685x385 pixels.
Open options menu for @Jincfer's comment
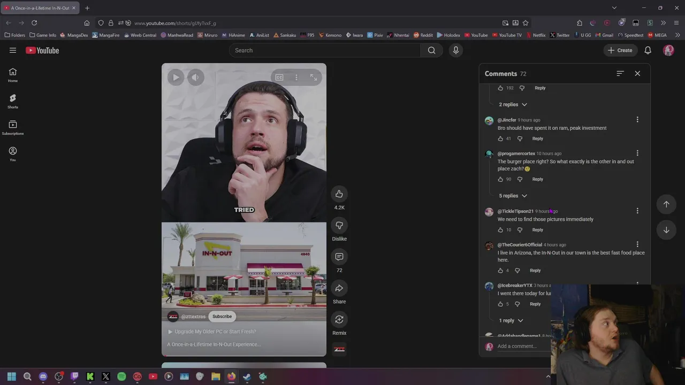click(x=637, y=120)
